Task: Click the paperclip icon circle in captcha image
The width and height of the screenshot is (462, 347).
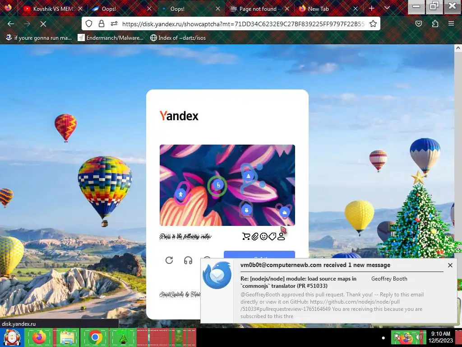Action: 218,185
